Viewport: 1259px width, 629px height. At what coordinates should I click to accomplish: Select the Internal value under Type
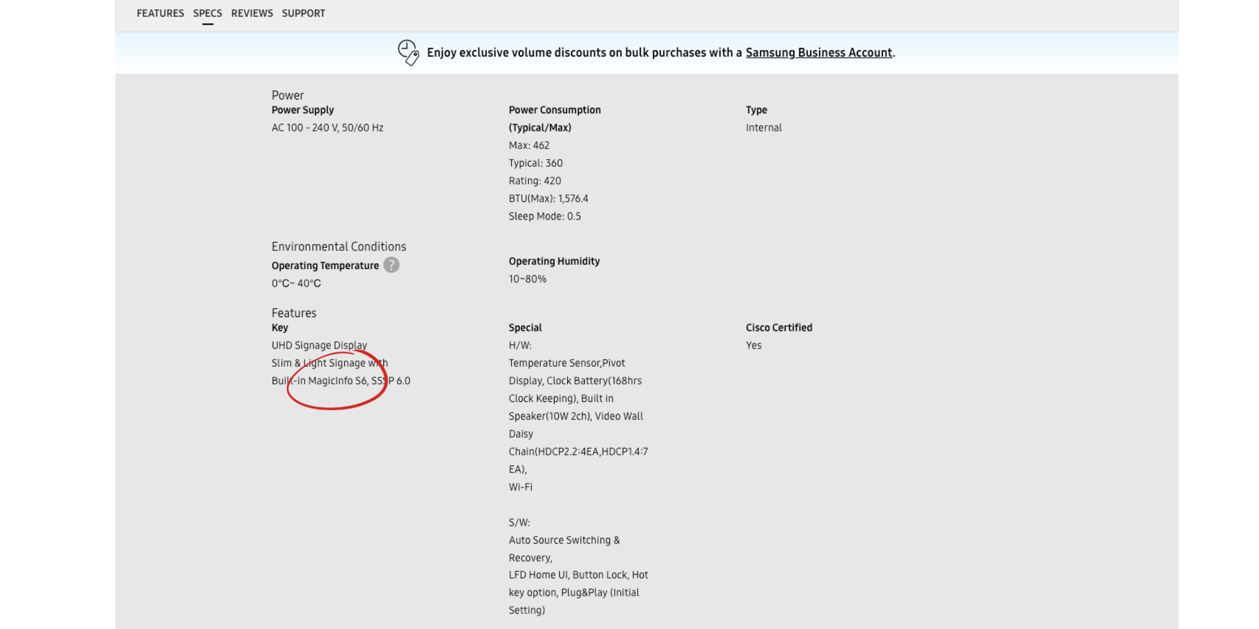(x=764, y=128)
